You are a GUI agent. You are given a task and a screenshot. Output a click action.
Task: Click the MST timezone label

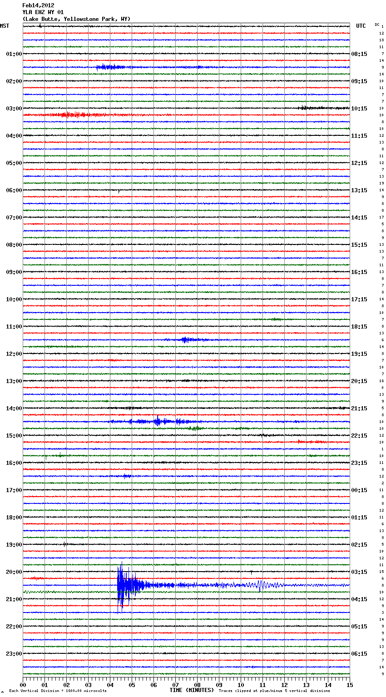pyautogui.click(x=5, y=26)
